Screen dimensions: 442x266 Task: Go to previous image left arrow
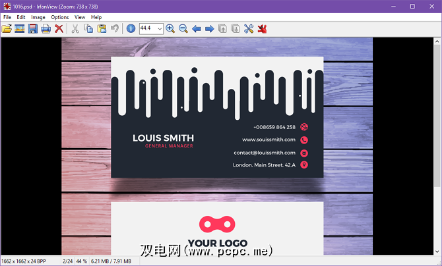pos(196,28)
